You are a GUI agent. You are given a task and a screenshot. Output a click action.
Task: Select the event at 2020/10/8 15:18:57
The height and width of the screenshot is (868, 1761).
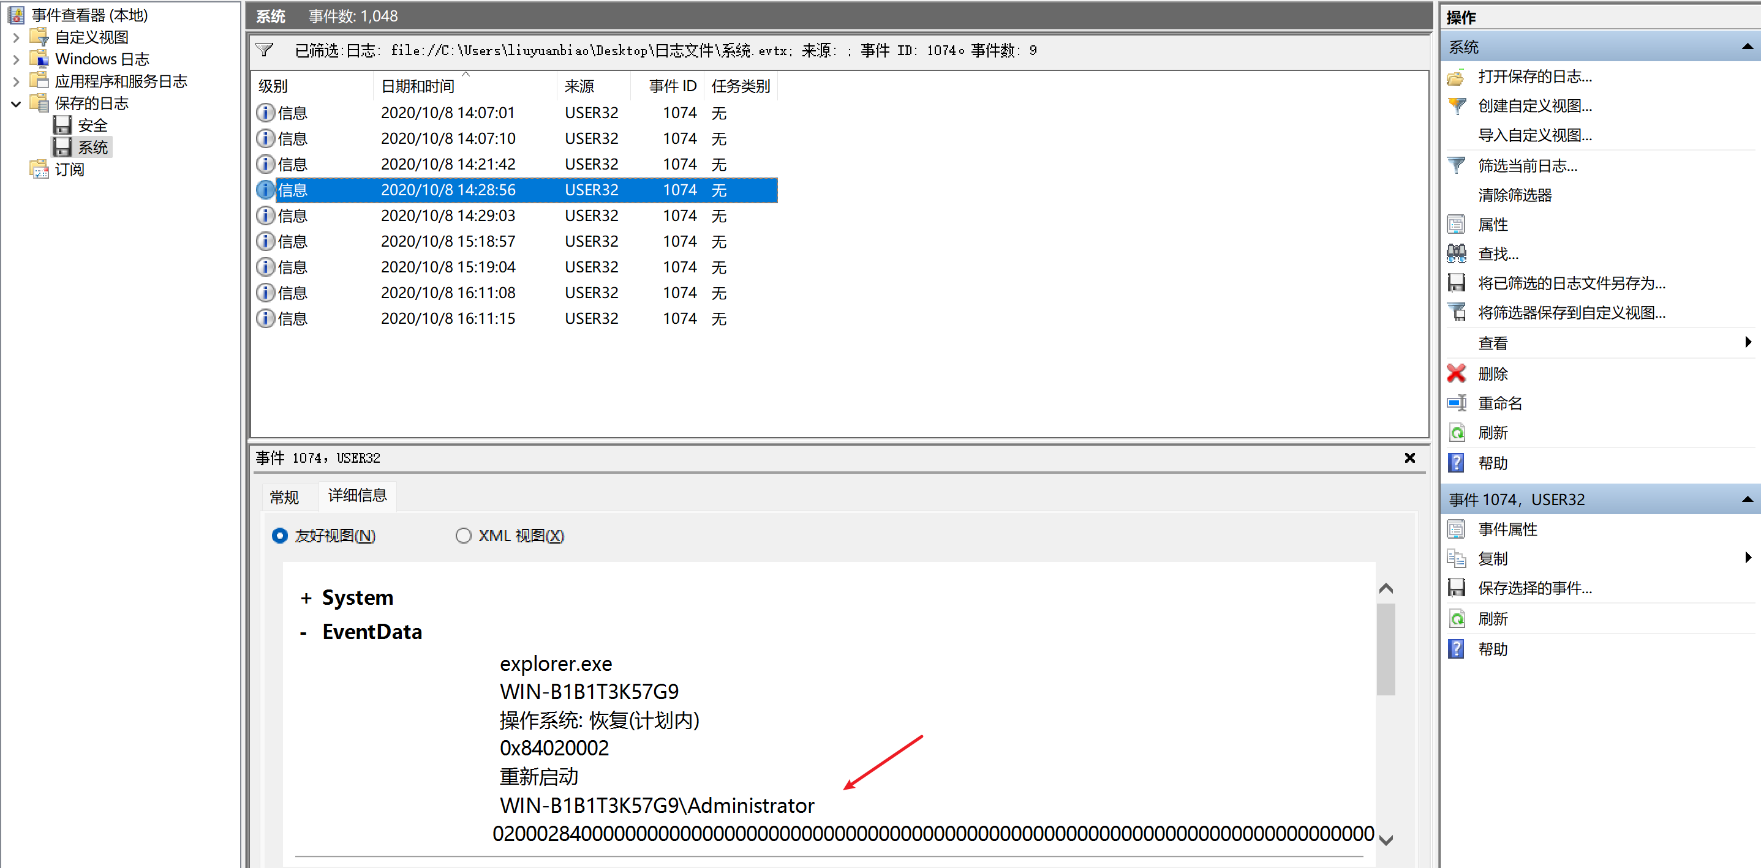448,241
